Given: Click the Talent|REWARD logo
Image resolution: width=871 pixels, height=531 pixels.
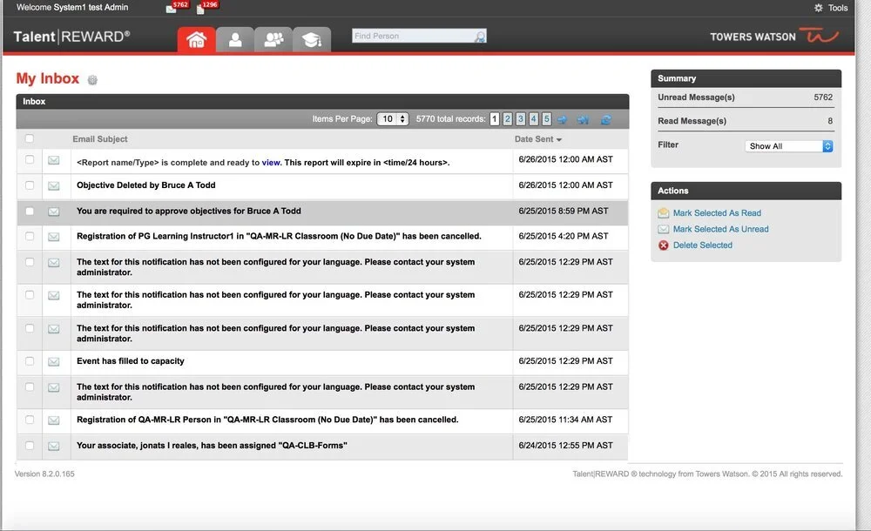Looking at the screenshot, I should pos(71,37).
